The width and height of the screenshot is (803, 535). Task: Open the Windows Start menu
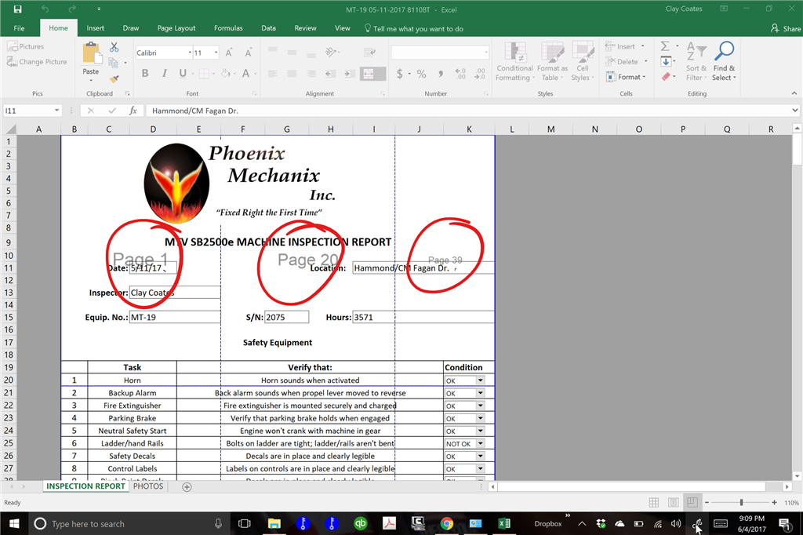(x=14, y=523)
